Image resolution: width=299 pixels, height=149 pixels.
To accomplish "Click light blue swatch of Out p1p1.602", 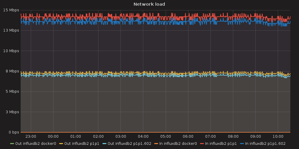I will coord(104,144).
